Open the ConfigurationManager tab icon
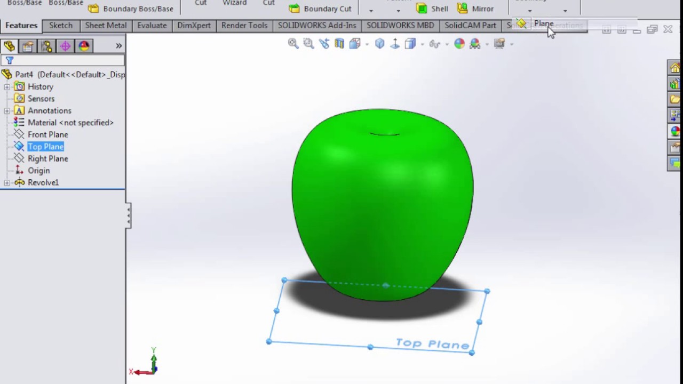Image resolution: width=683 pixels, height=384 pixels. (46, 46)
